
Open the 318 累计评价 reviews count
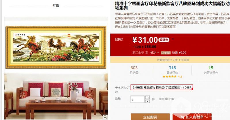coord(172,70)
